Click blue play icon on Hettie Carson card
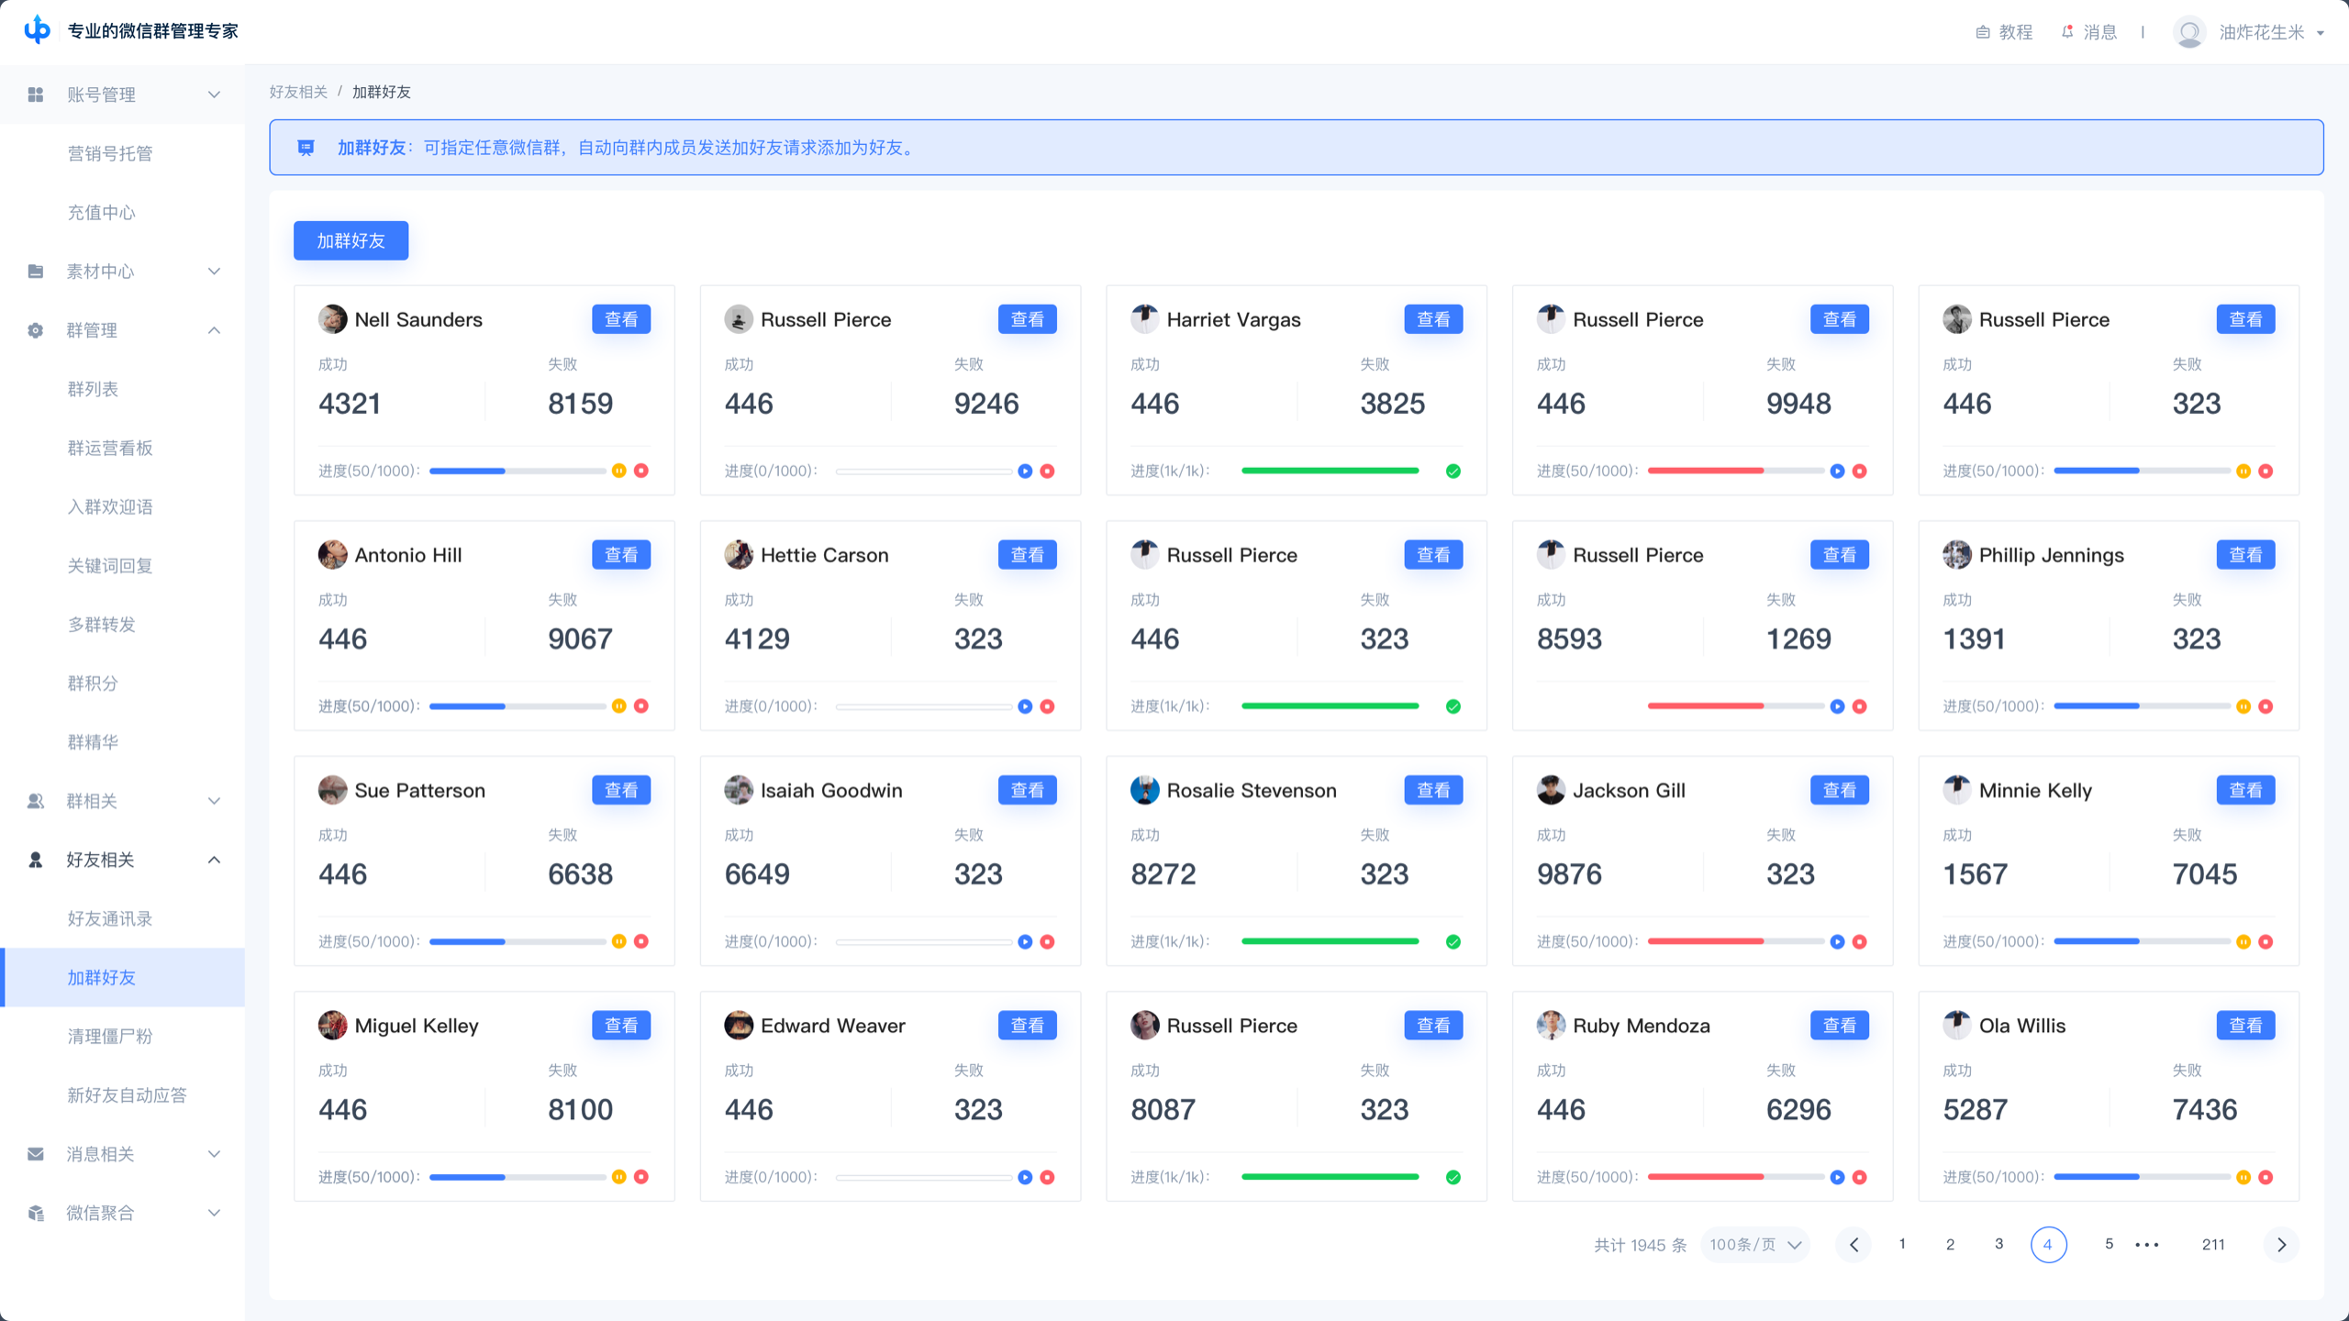Screen dimensions: 2349x1321 1025,706
